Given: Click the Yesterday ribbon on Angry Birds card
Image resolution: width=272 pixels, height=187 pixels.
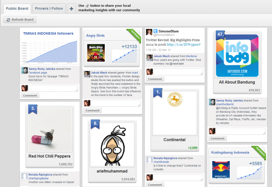Looking at the screenshot, I should [x=134, y=35].
